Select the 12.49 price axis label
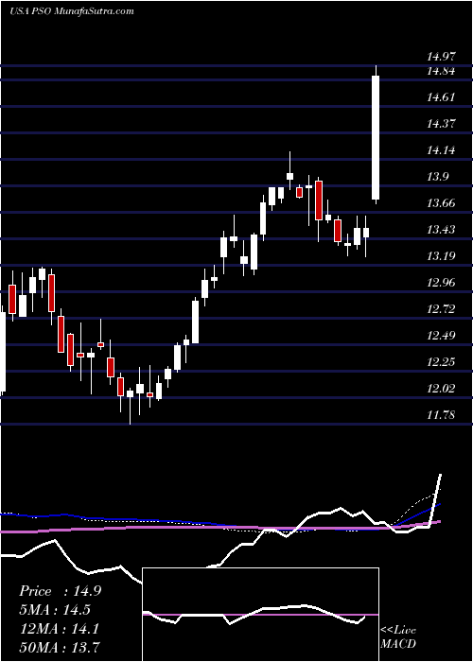The width and height of the screenshot is (473, 662). tap(441, 336)
